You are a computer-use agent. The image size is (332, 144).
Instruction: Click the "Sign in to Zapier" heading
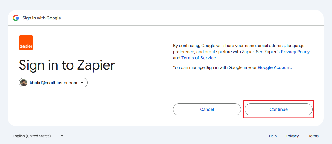[x=67, y=65]
